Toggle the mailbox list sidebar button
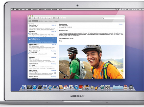The image size is (144, 107). (30, 21)
